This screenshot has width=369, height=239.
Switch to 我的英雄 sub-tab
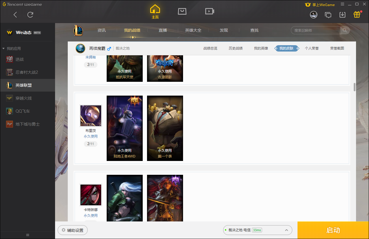261,48
